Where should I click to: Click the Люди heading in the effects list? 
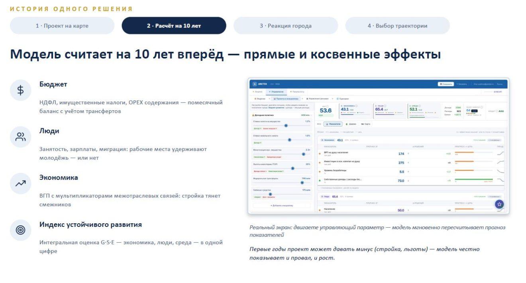pyautogui.click(x=49, y=131)
